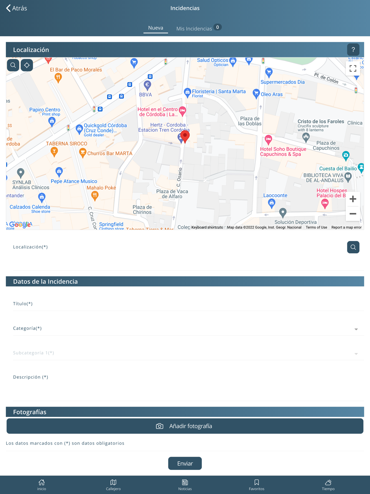Screen dimensions: 370x494
Task: Click the Solución Deportiva marker
Action: coord(283,213)
